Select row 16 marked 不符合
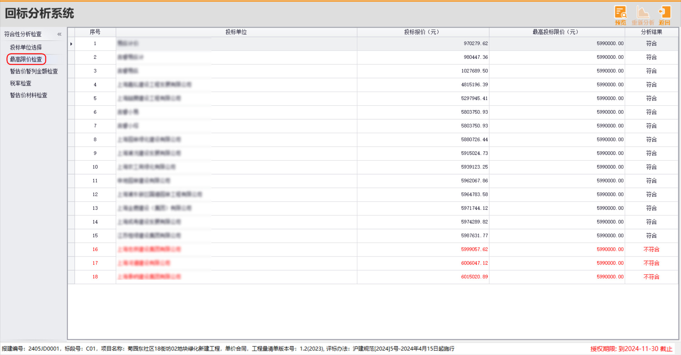This screenshot has width=681, height=355. [x=95, y=249]
